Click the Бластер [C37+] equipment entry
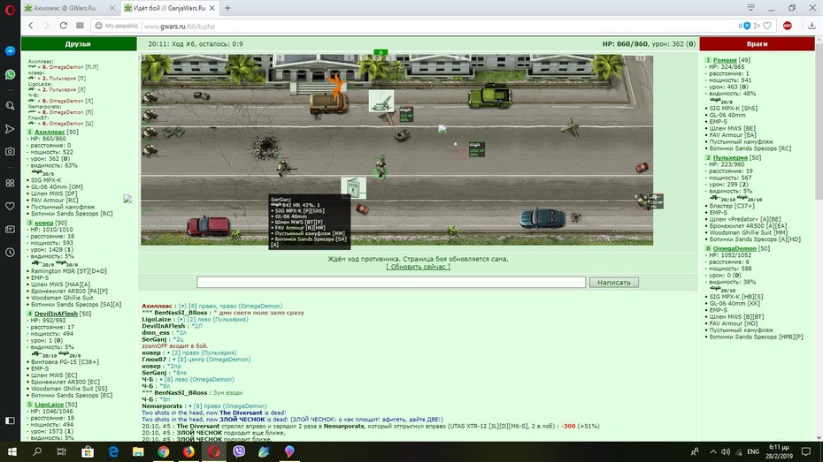This screenshot has height=462, width=823. (x=732, y=206)
